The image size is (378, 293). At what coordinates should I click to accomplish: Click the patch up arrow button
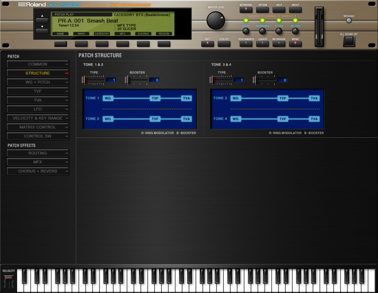pyautogui.click(x=42, y=20)
